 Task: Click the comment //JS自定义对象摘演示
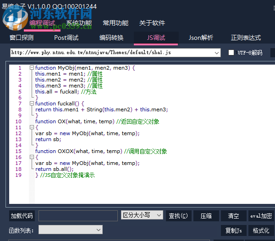67,175
